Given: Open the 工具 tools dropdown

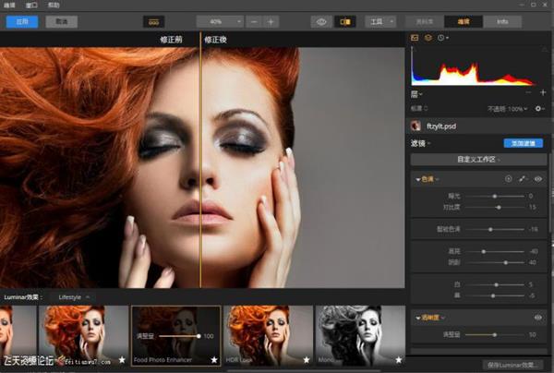Looking at the screenshot, I should click(x=379, y=20).
